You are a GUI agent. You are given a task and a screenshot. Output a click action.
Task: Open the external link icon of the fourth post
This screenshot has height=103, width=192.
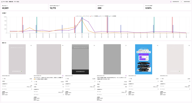point(126,76)
